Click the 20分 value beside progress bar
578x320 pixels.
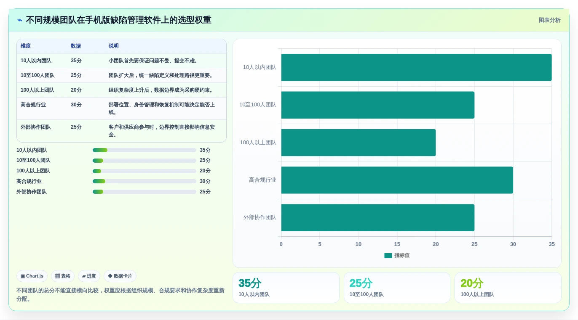point(205,171)
